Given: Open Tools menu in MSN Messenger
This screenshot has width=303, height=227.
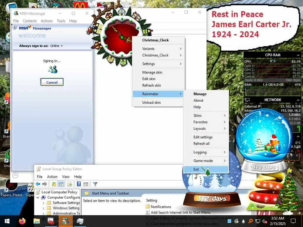Looking at the screenshot, I should coord(61,21).
